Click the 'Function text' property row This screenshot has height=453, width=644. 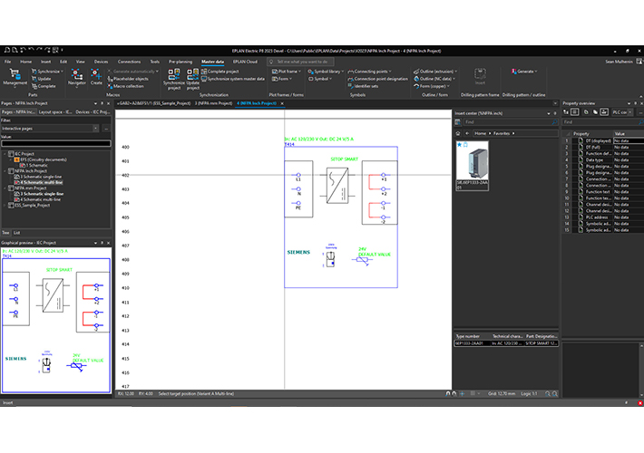point(604,192)
